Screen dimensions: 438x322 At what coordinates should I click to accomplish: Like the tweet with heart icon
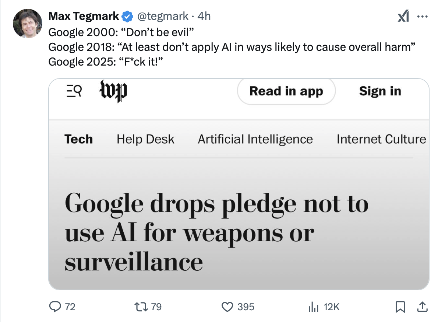(x=228, y=307)
